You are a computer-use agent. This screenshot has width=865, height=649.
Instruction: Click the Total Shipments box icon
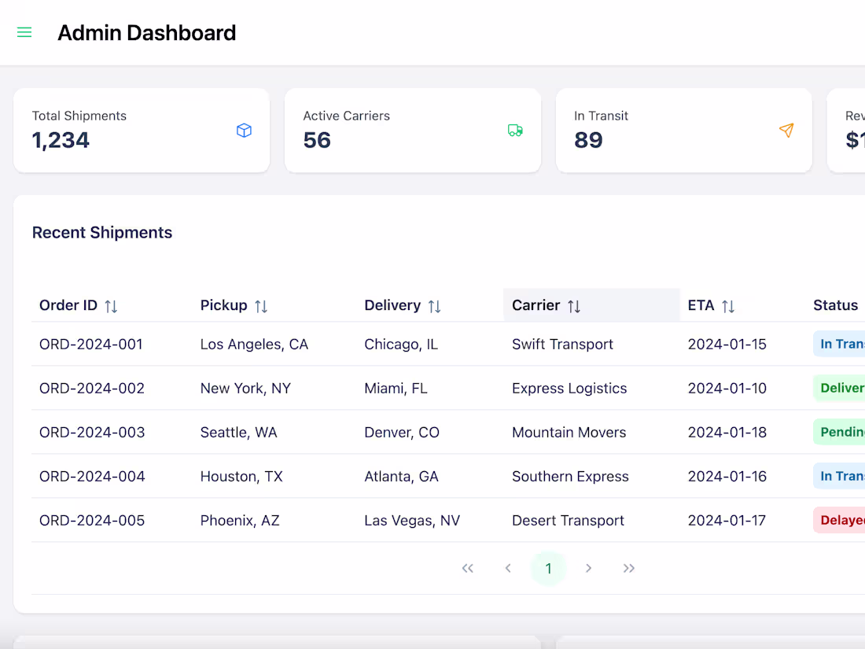244,131
